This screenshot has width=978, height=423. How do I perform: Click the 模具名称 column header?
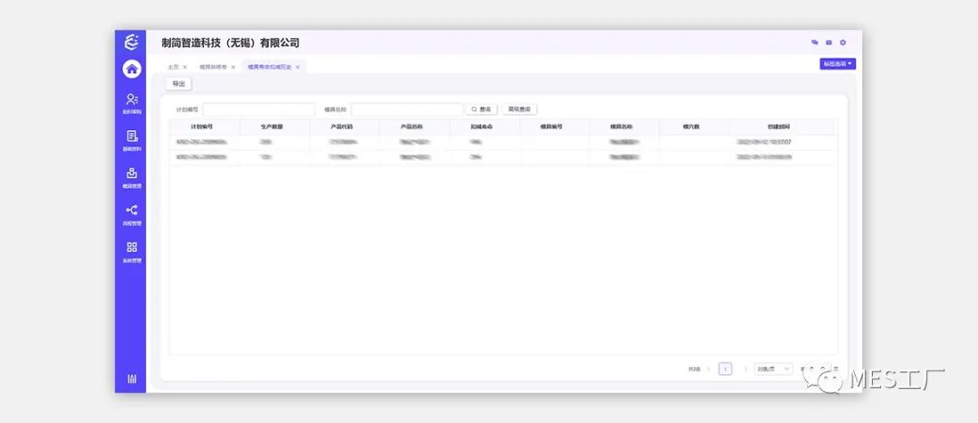(x=622, y=127)
